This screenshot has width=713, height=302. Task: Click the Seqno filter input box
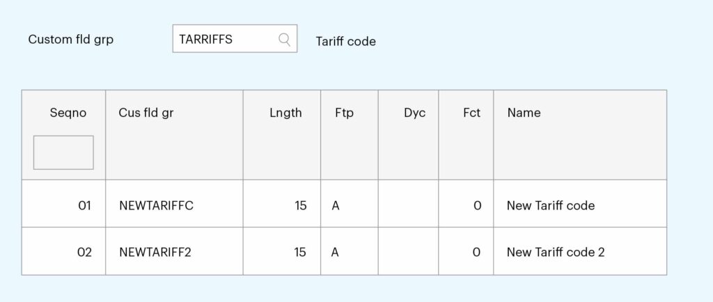point(63,152)
